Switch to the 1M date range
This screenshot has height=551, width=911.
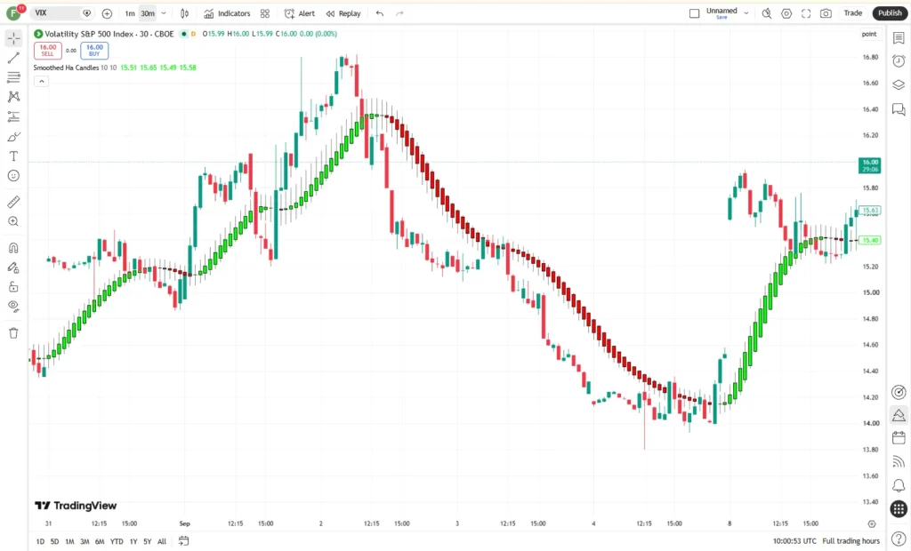(69, 541)
